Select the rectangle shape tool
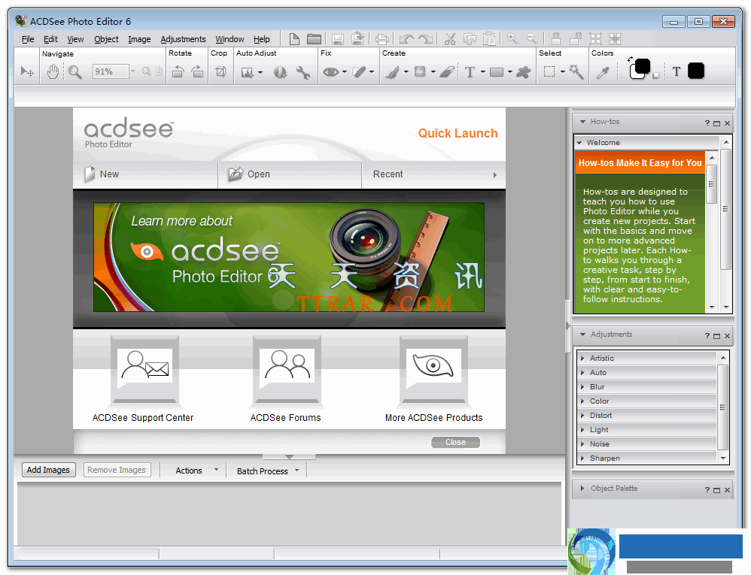This screenshot has height=575, width=751. (x=497, y=71)
